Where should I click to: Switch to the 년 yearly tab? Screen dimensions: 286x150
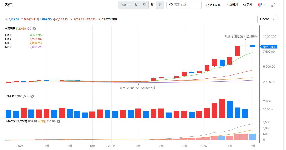point(160,5)
